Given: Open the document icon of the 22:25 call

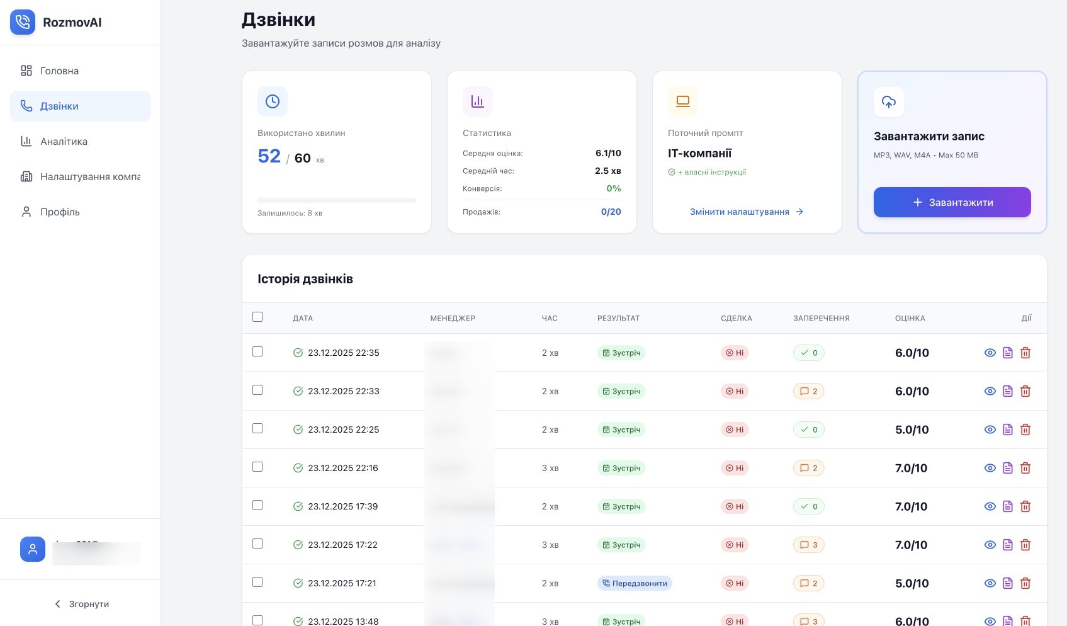Looking at the screenshot, I should pyautogui.click(x=1008, y=430).
